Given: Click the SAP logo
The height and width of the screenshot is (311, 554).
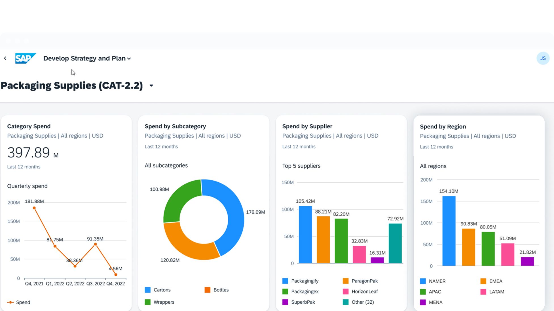Looking at the screenshot, I should (x=25, y=58).
